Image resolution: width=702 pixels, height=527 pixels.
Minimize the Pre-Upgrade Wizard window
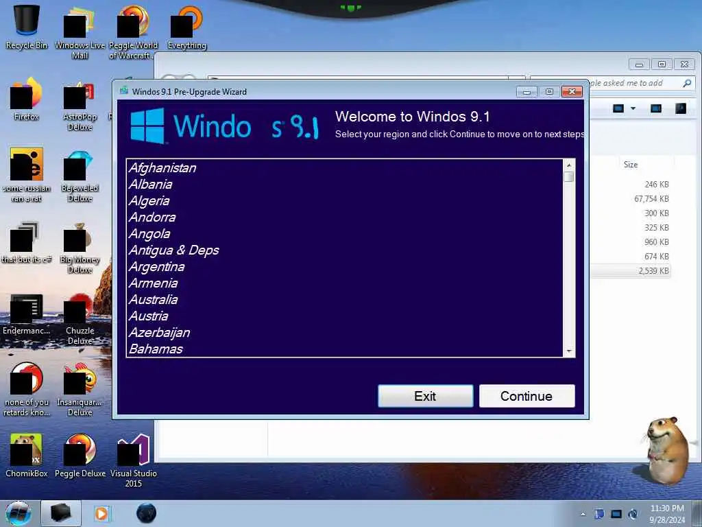(x=527, y=92)
